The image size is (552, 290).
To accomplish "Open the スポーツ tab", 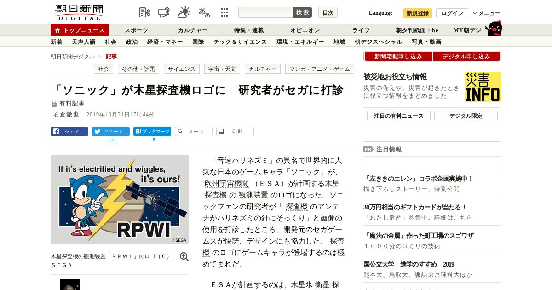I will 136,30.
